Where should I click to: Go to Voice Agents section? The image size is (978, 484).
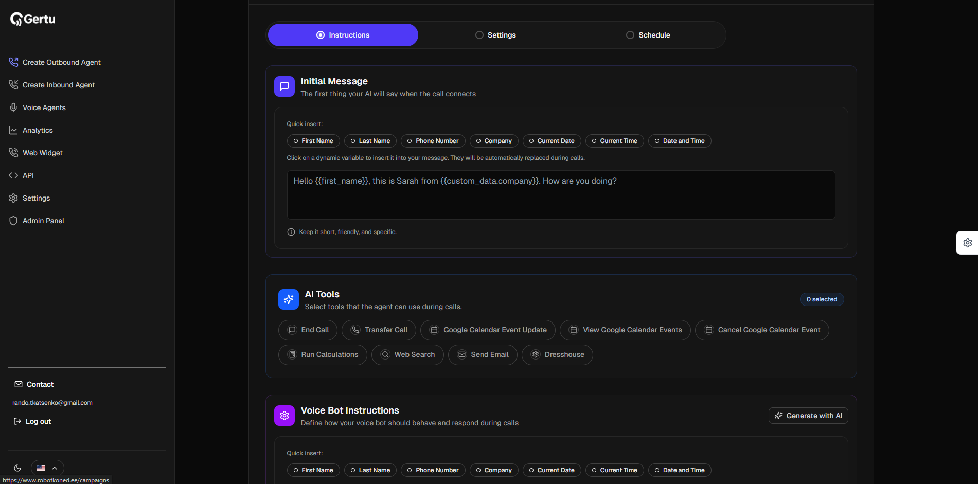(44, 107)
